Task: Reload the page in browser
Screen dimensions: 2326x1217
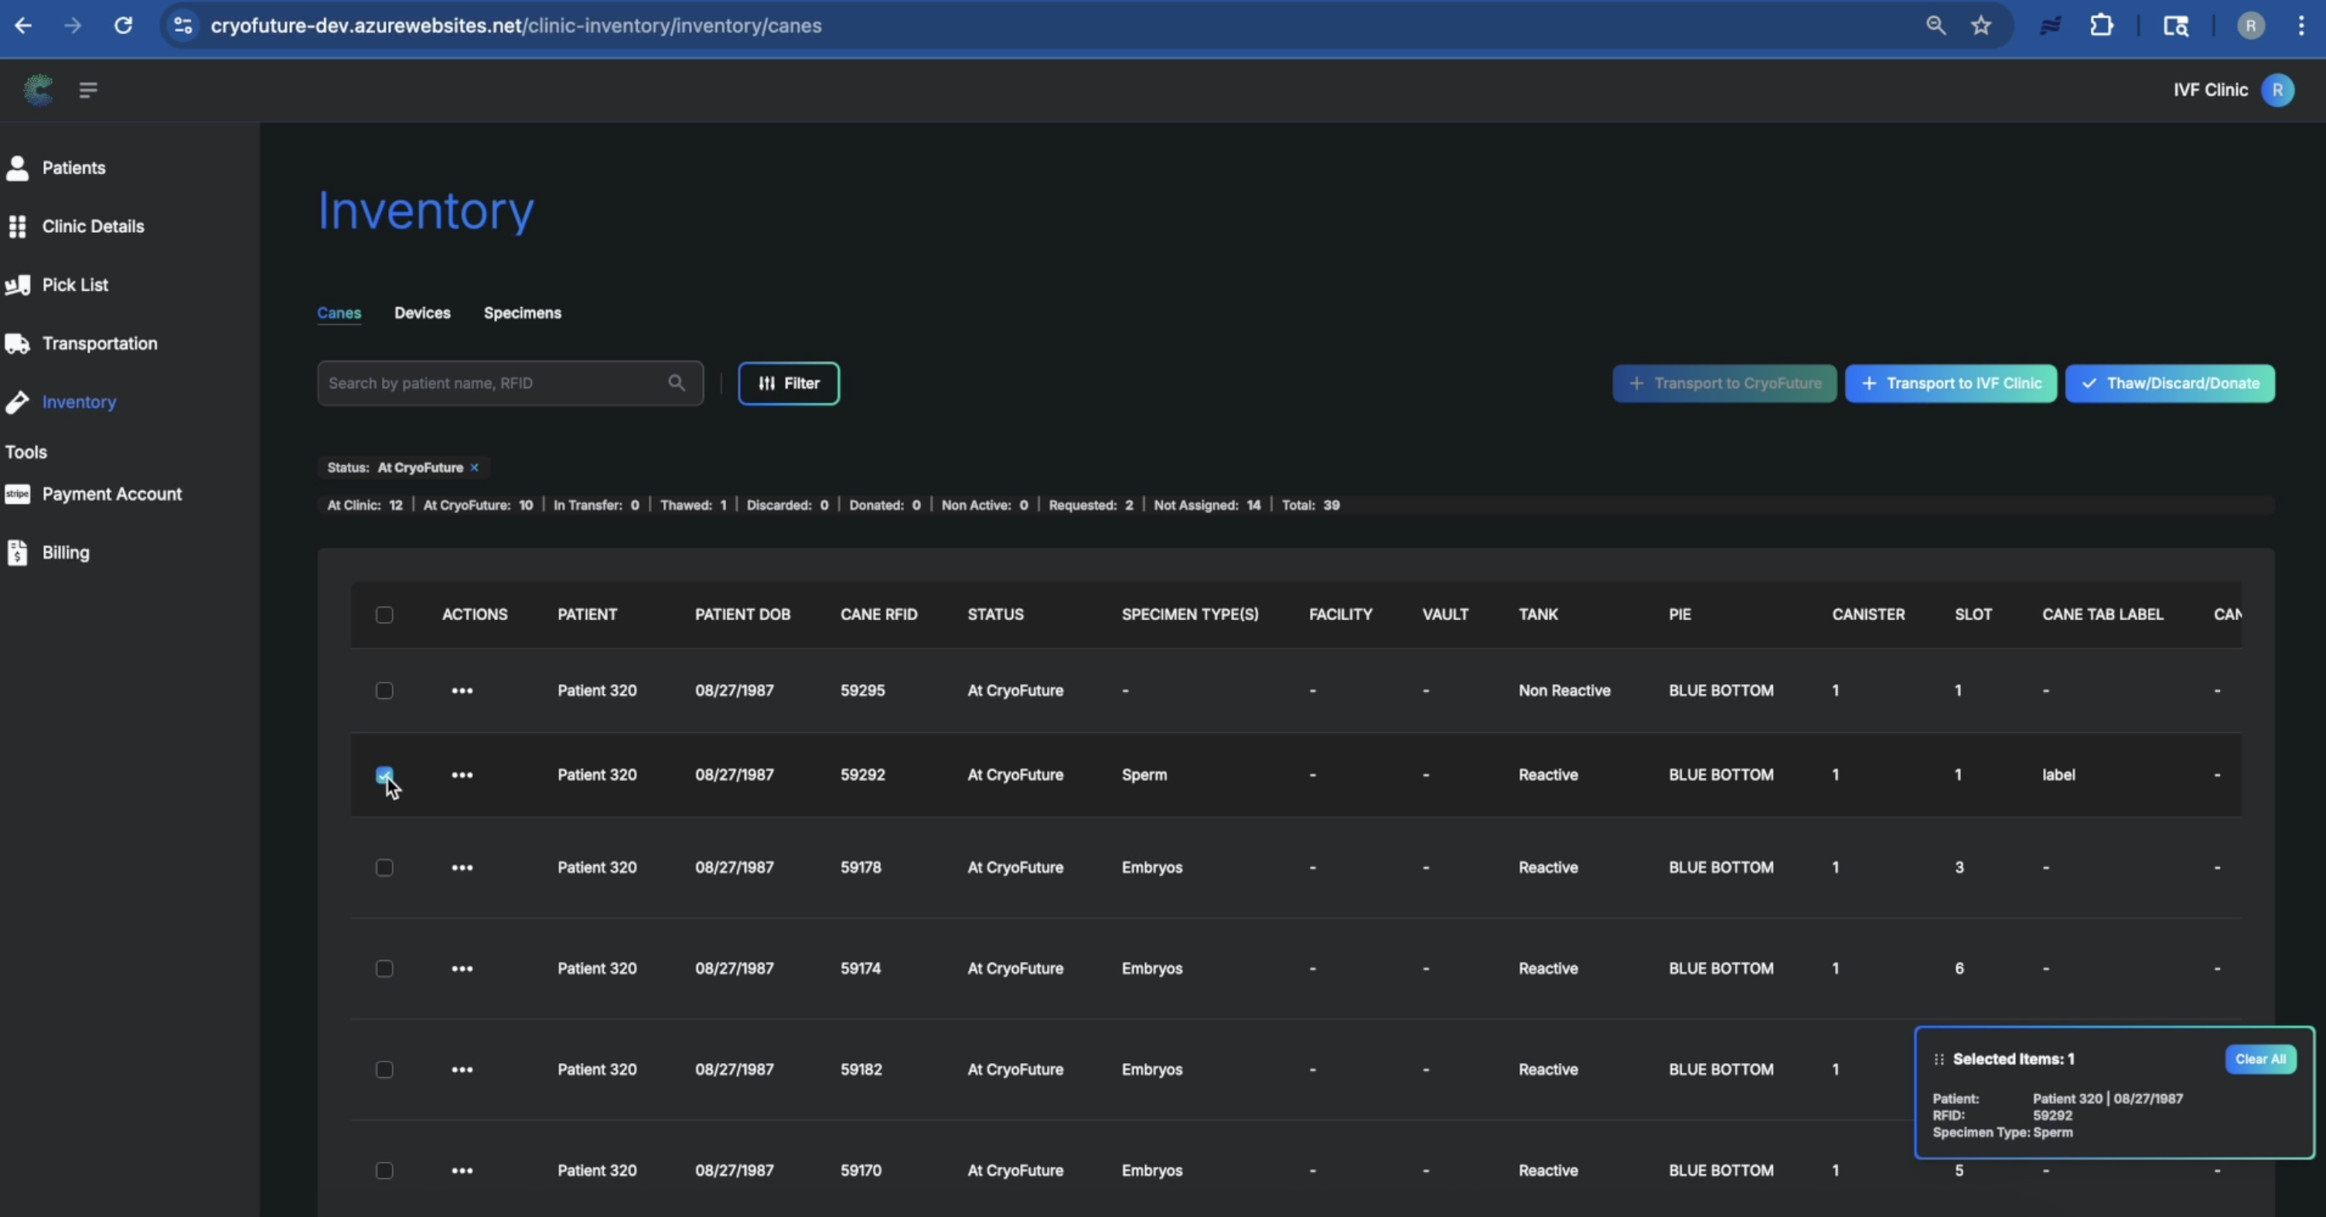Action: click(x=124, y=26)
